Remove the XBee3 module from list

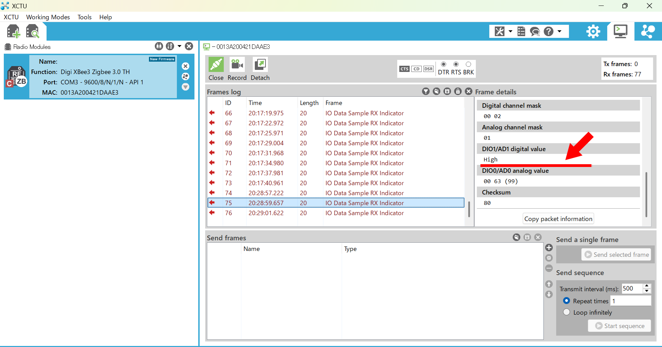[185, 66]
